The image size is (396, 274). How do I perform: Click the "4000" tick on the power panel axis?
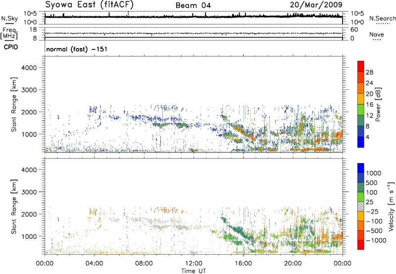click(29, 68)
